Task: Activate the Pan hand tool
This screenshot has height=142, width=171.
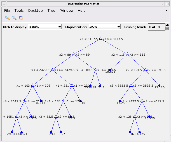Action: [x=21, y=18]
